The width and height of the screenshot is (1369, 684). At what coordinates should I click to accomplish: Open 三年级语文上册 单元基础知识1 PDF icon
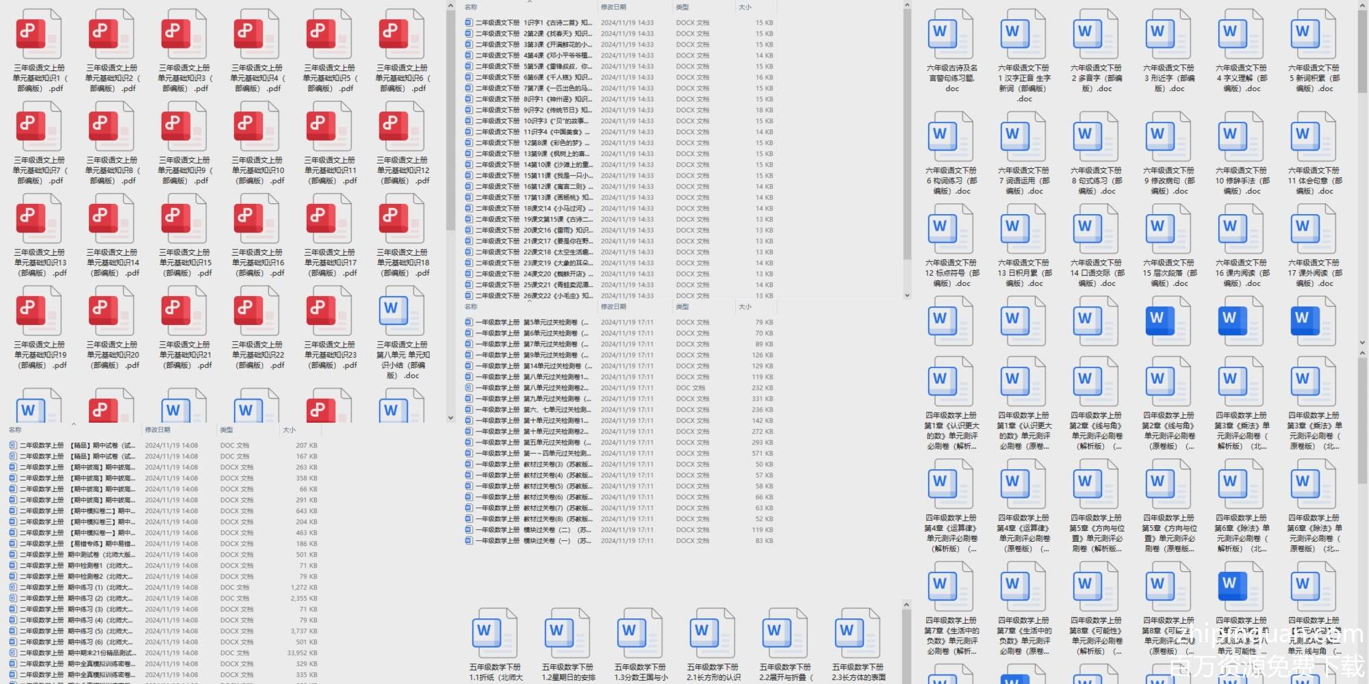[x=39, y=34]
